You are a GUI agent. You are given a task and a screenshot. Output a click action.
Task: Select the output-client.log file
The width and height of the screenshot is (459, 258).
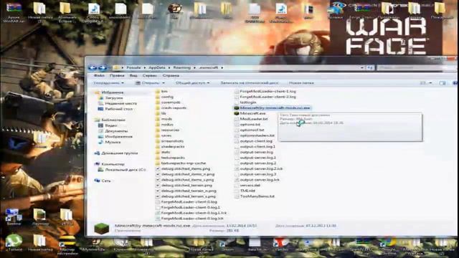tap(256, 141)
